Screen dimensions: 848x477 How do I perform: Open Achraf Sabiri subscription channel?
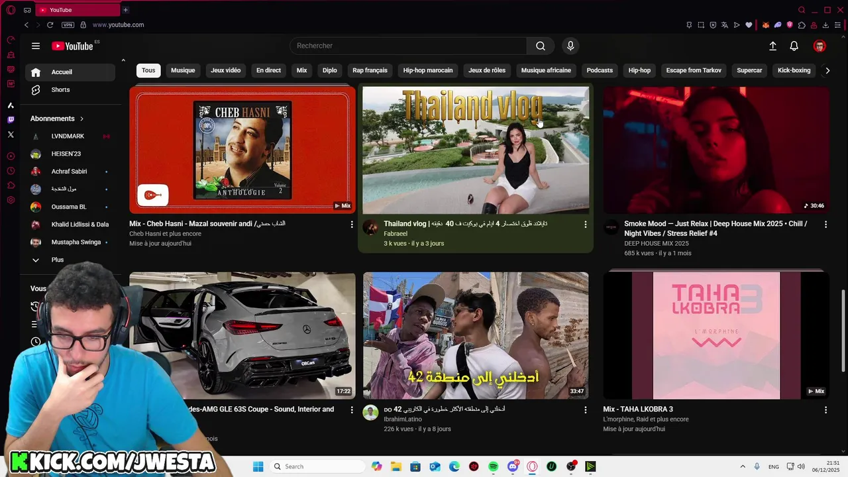70,172
